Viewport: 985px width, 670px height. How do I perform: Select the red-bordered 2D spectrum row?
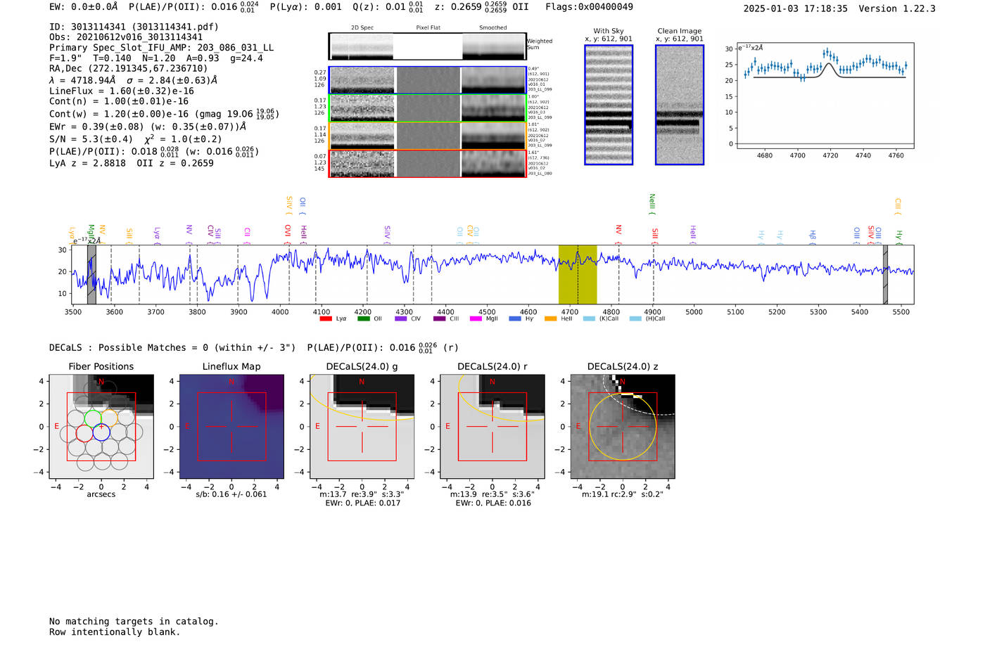point(428,164)
